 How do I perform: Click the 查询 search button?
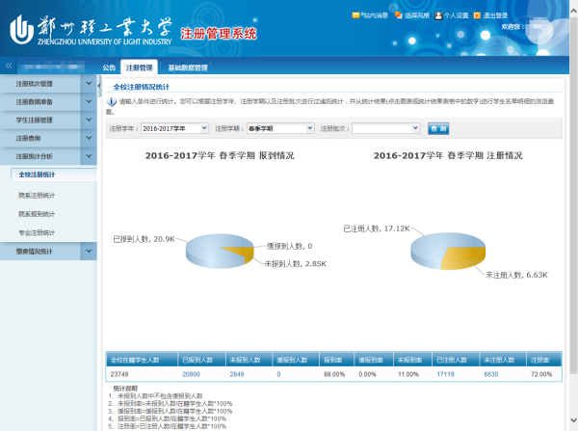pos(438,127)
